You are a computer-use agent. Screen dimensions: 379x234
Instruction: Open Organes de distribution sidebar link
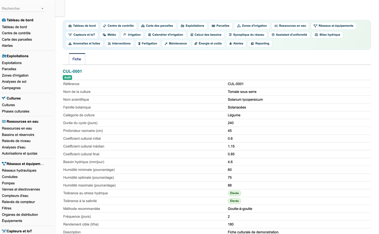coord(20,215)
